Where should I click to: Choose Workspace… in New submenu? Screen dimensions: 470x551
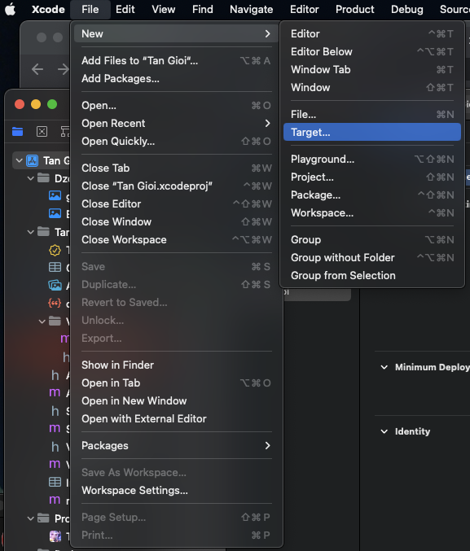(x=372, y=213)
